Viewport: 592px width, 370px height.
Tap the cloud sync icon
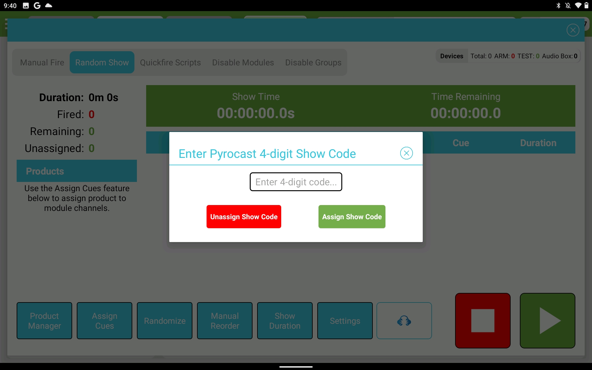pos(404,321)
